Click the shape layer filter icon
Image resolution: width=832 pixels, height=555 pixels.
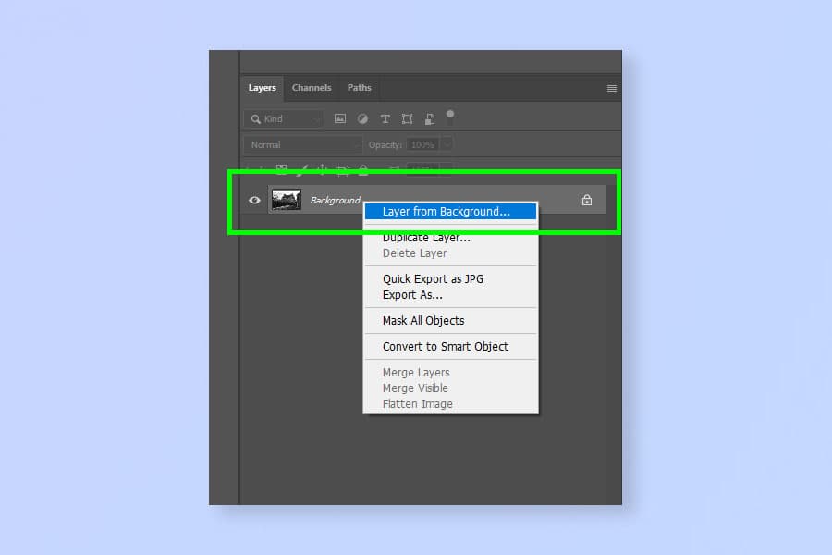coord(407,119)
